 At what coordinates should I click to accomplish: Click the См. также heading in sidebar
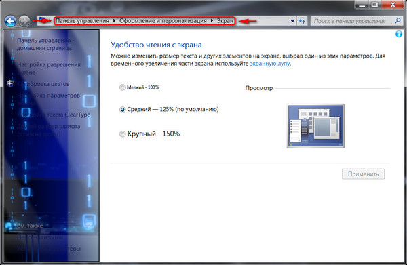30,226
